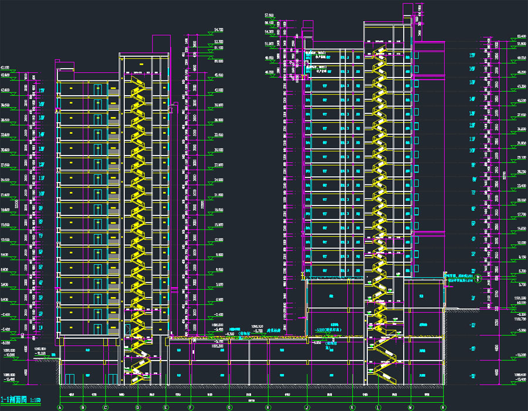
Task: Select the "17F" floor label beside the right tower
Action: [x=472, y=55]
